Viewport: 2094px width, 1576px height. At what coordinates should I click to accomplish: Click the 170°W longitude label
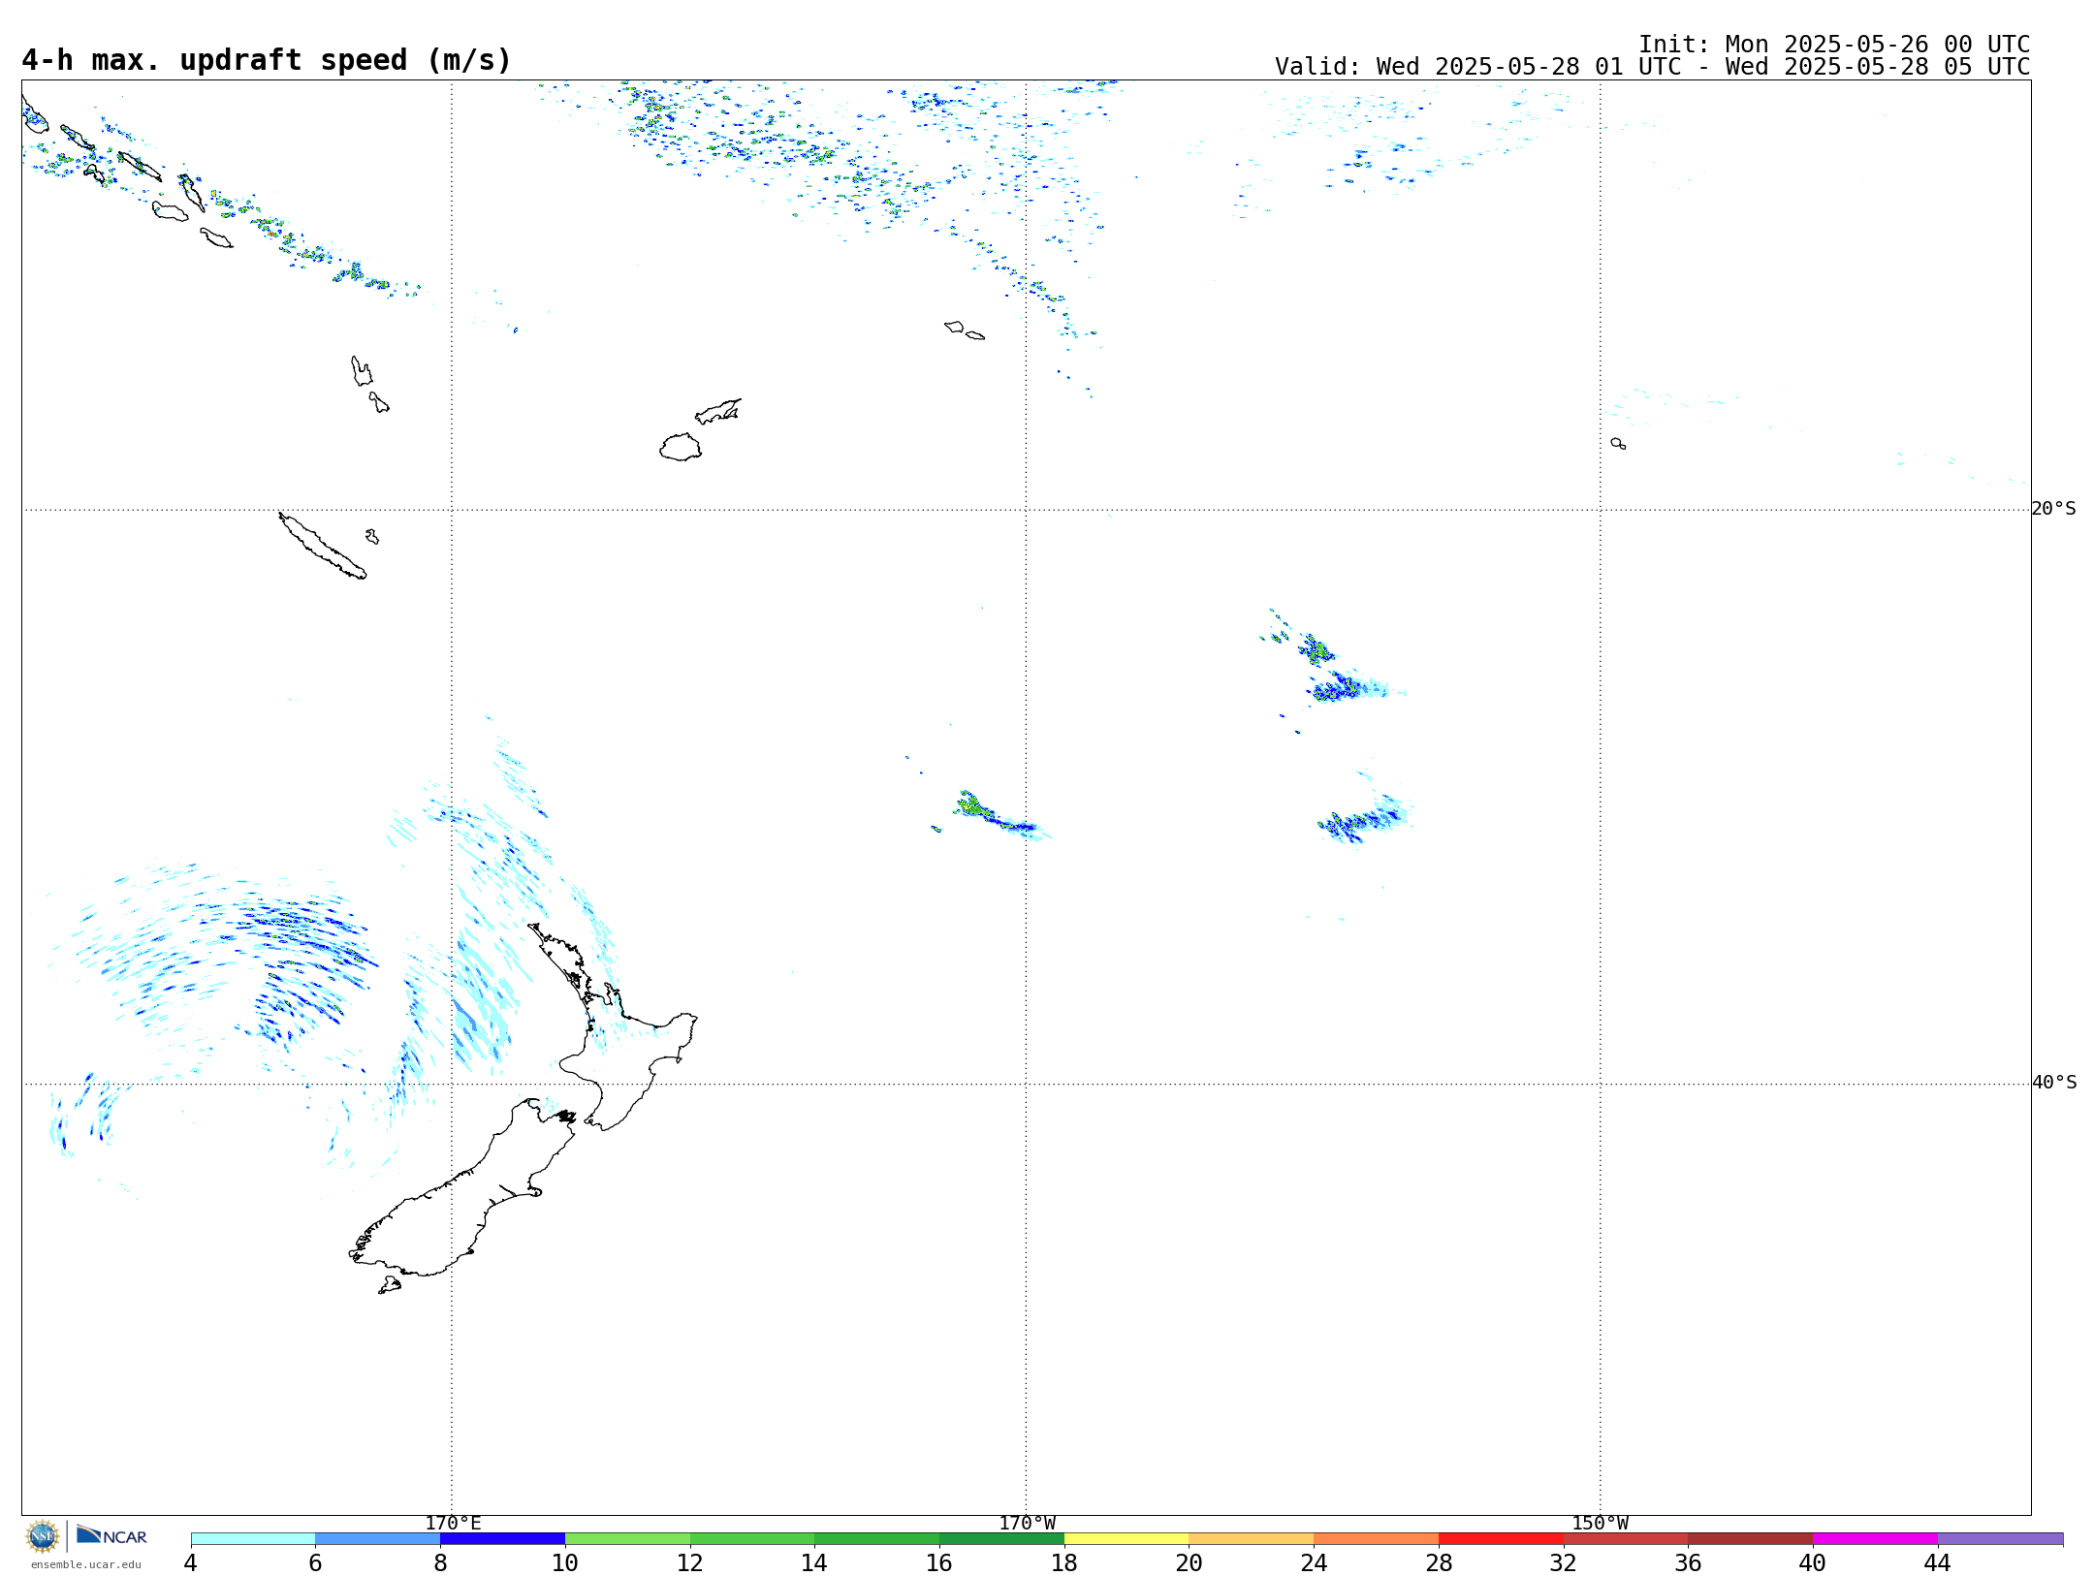pos(1027,1523)
